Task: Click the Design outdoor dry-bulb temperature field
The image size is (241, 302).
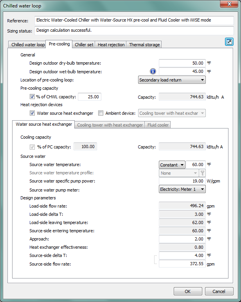Action: coord(182,63)
